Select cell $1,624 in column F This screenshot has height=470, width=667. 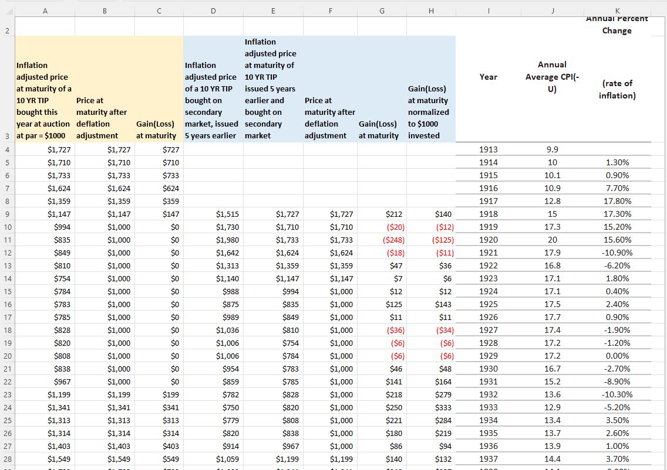330,253
